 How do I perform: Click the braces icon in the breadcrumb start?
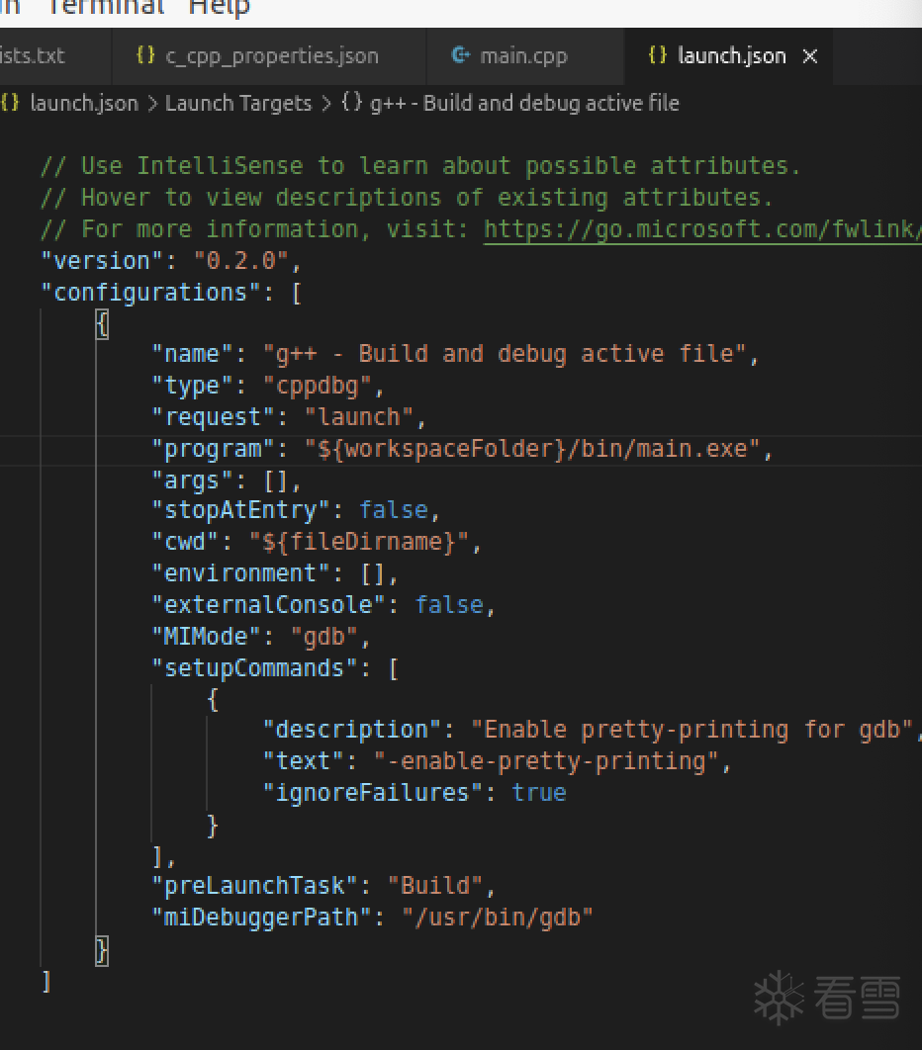(9, 103)
